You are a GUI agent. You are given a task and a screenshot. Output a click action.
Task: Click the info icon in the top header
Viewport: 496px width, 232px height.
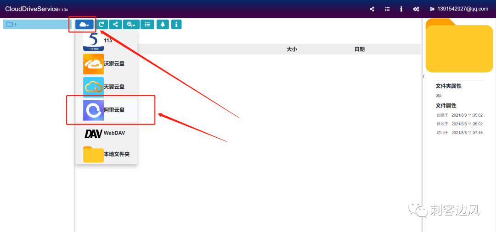pyautogui.click(x=401, y=9)
